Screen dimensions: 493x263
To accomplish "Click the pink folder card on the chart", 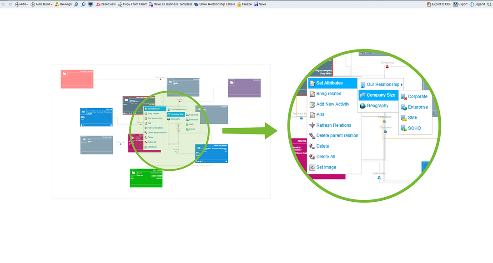I will tap(77, 79).
